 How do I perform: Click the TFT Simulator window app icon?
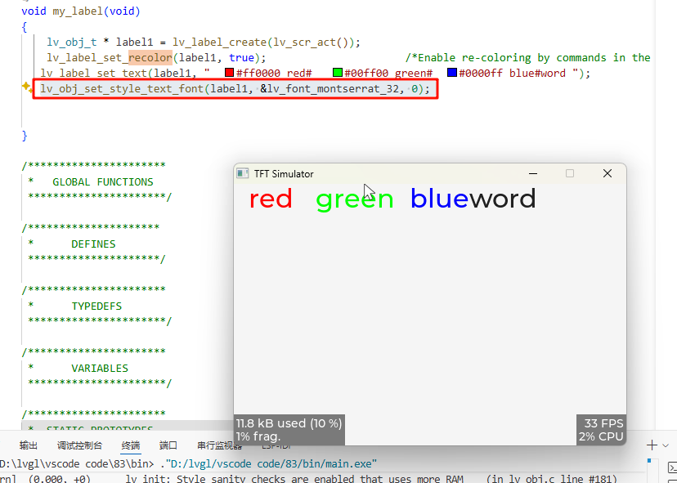click(243, 173)
